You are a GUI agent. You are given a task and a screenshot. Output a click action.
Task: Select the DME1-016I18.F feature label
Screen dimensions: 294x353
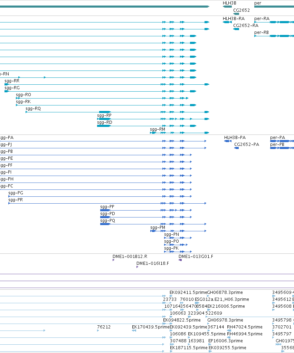coord(153,263)
